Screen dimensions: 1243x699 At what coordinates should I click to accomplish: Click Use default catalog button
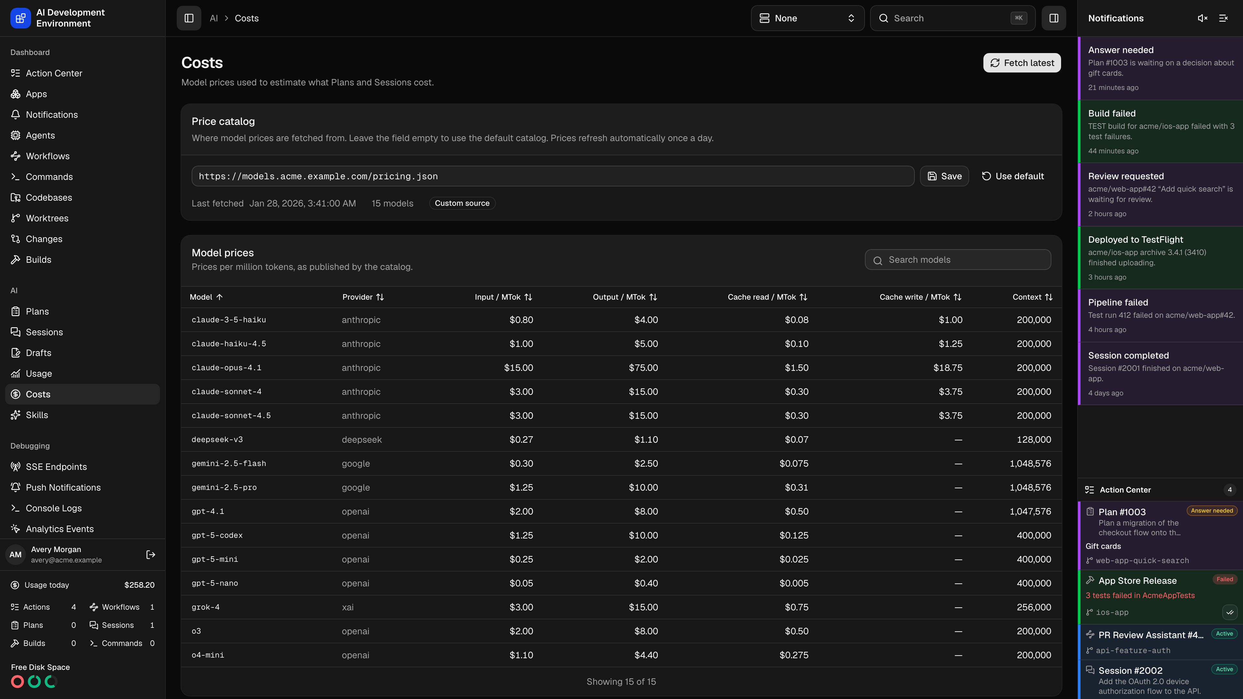pyautogui.click(x=1013, y=176)
